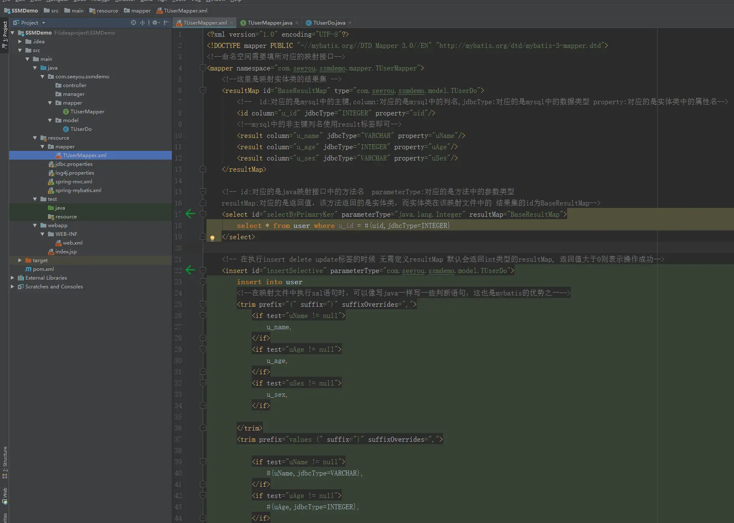The height and width of the screenshot is (523, 734).
Task: Close the TUserMapper.java editor tab
Action: 297,23
